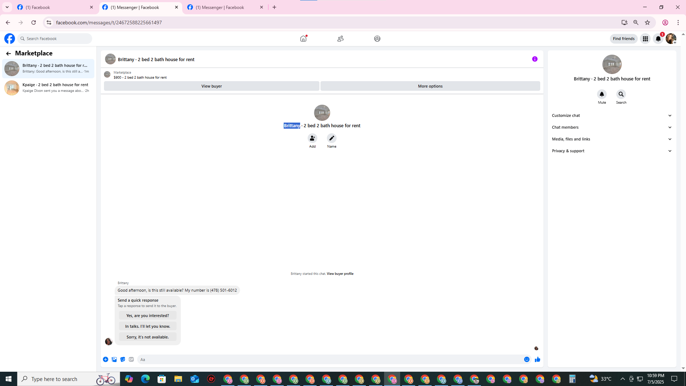
Task: Expand Chat members section
Action: point(611,127)
